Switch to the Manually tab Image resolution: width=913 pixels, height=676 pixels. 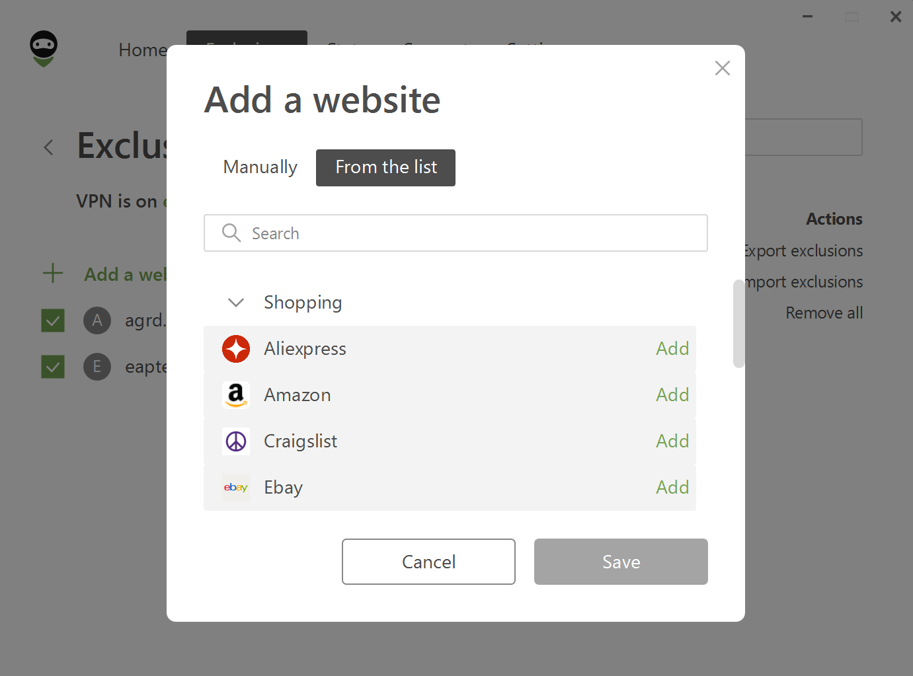pyautogui.click(x=260, y=168)
